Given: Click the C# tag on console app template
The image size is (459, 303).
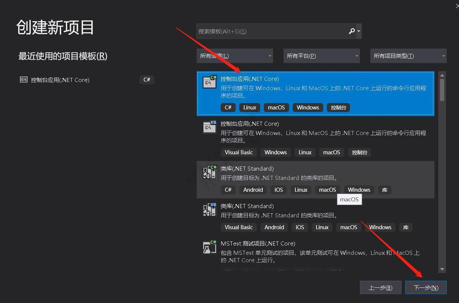Looking at the screenshot, I should [x=228, y=107].
